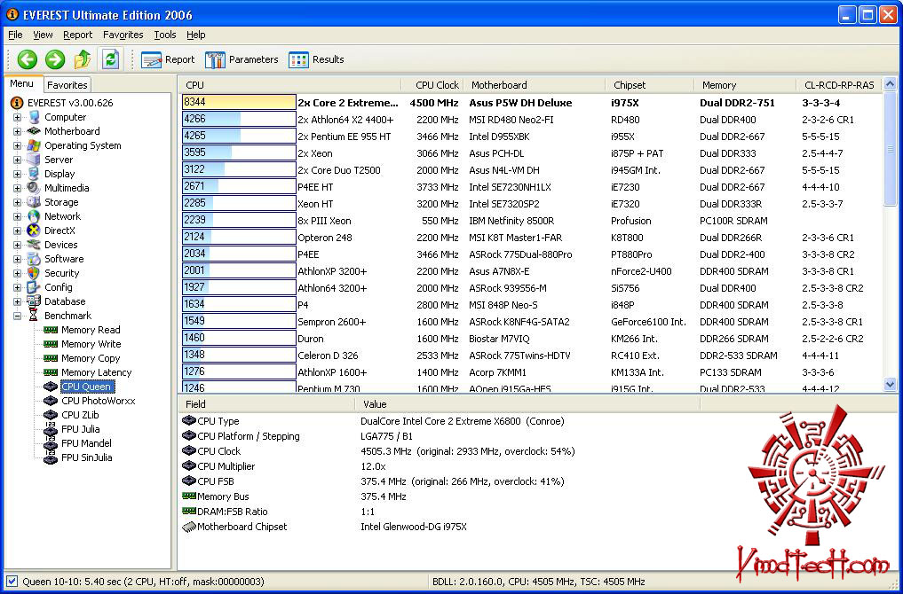Click the Refresh toolbar icon

(111, 59)
